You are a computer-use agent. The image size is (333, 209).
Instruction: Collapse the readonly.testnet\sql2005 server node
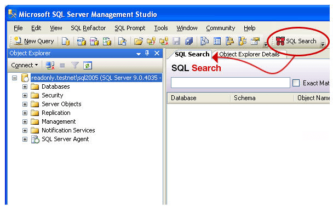[x=14, y=78]
